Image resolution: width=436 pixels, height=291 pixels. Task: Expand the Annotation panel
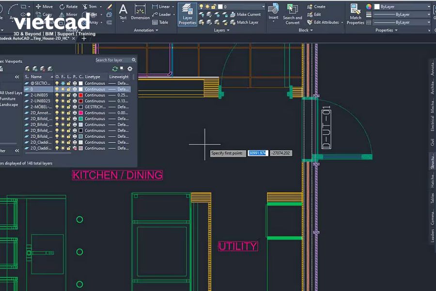(146, 30)
